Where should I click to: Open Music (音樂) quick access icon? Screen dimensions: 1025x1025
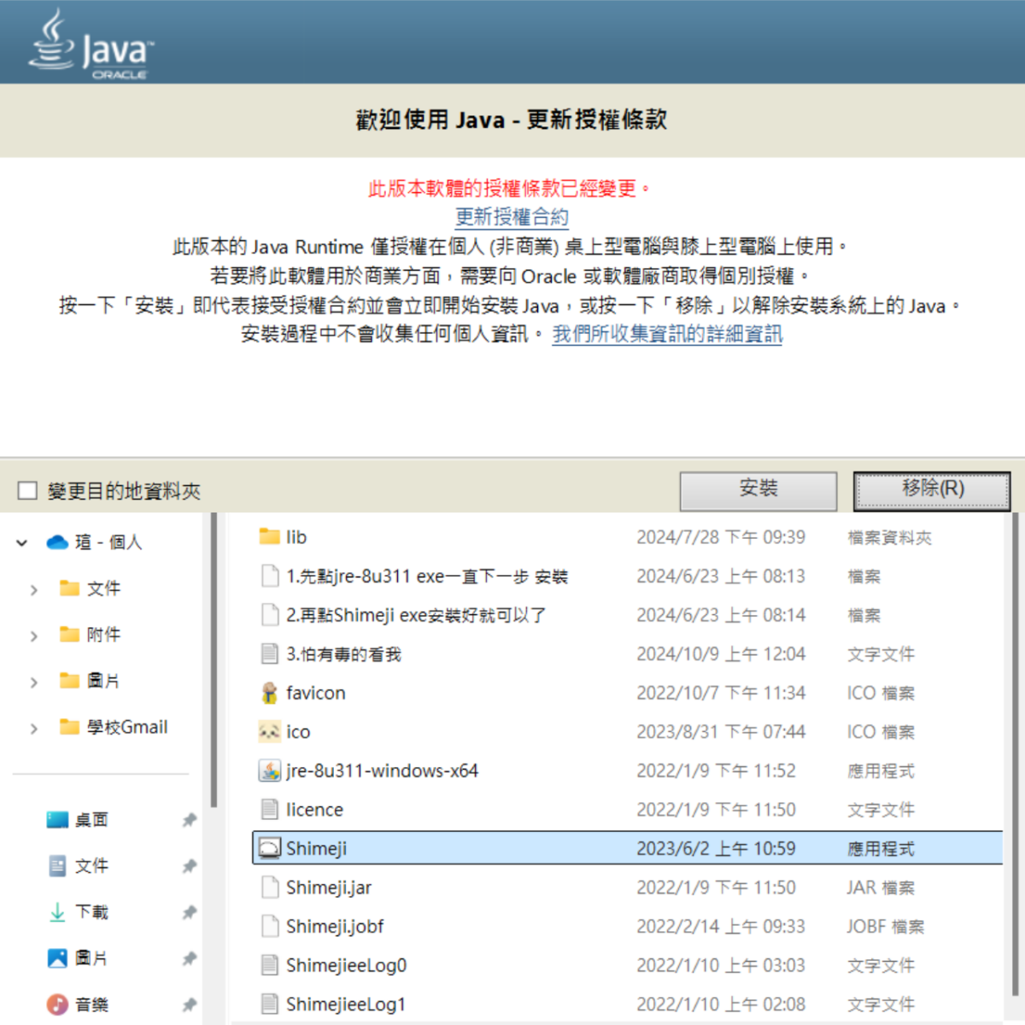57,1004
